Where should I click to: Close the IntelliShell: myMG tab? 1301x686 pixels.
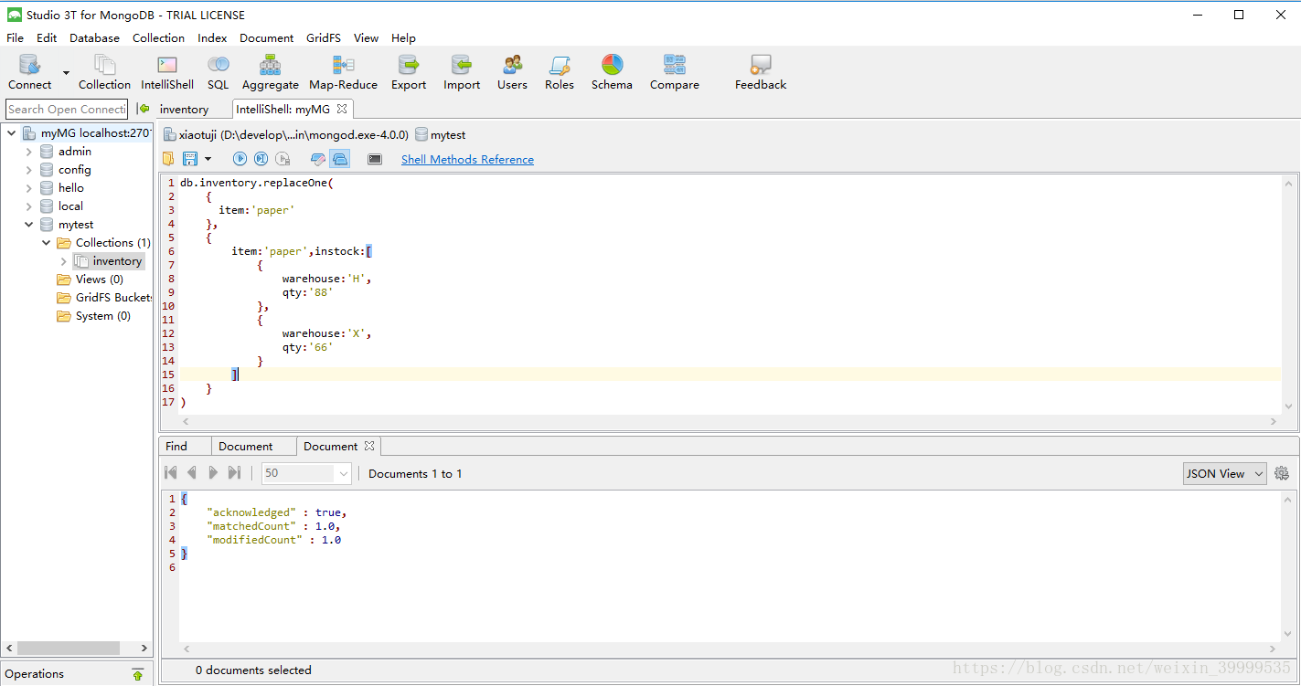pyautogui.click(x=342, y=109)
